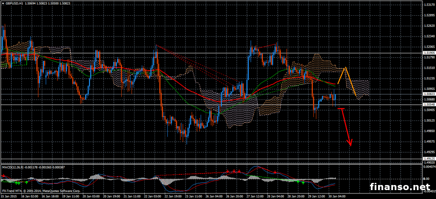Click the triangle icon beside GBPUSD,H1 title
Viewport: 436px width, 199px height.
pos(3,3)
